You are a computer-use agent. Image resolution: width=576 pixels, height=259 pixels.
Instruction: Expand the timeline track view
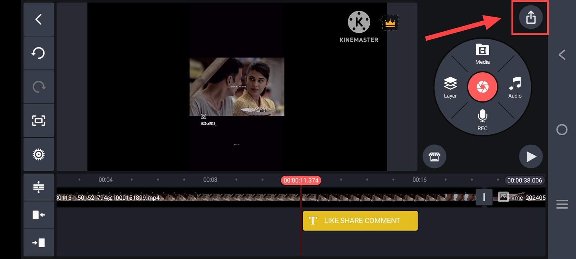point(39,187)
